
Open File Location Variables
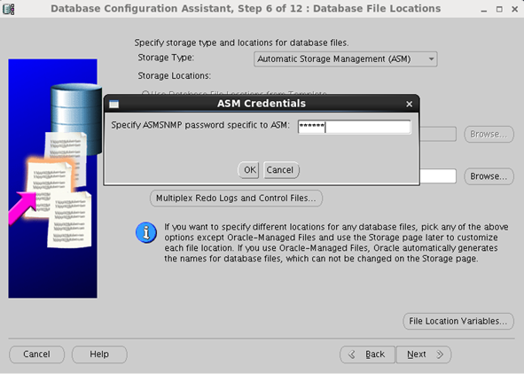[458, 321]
